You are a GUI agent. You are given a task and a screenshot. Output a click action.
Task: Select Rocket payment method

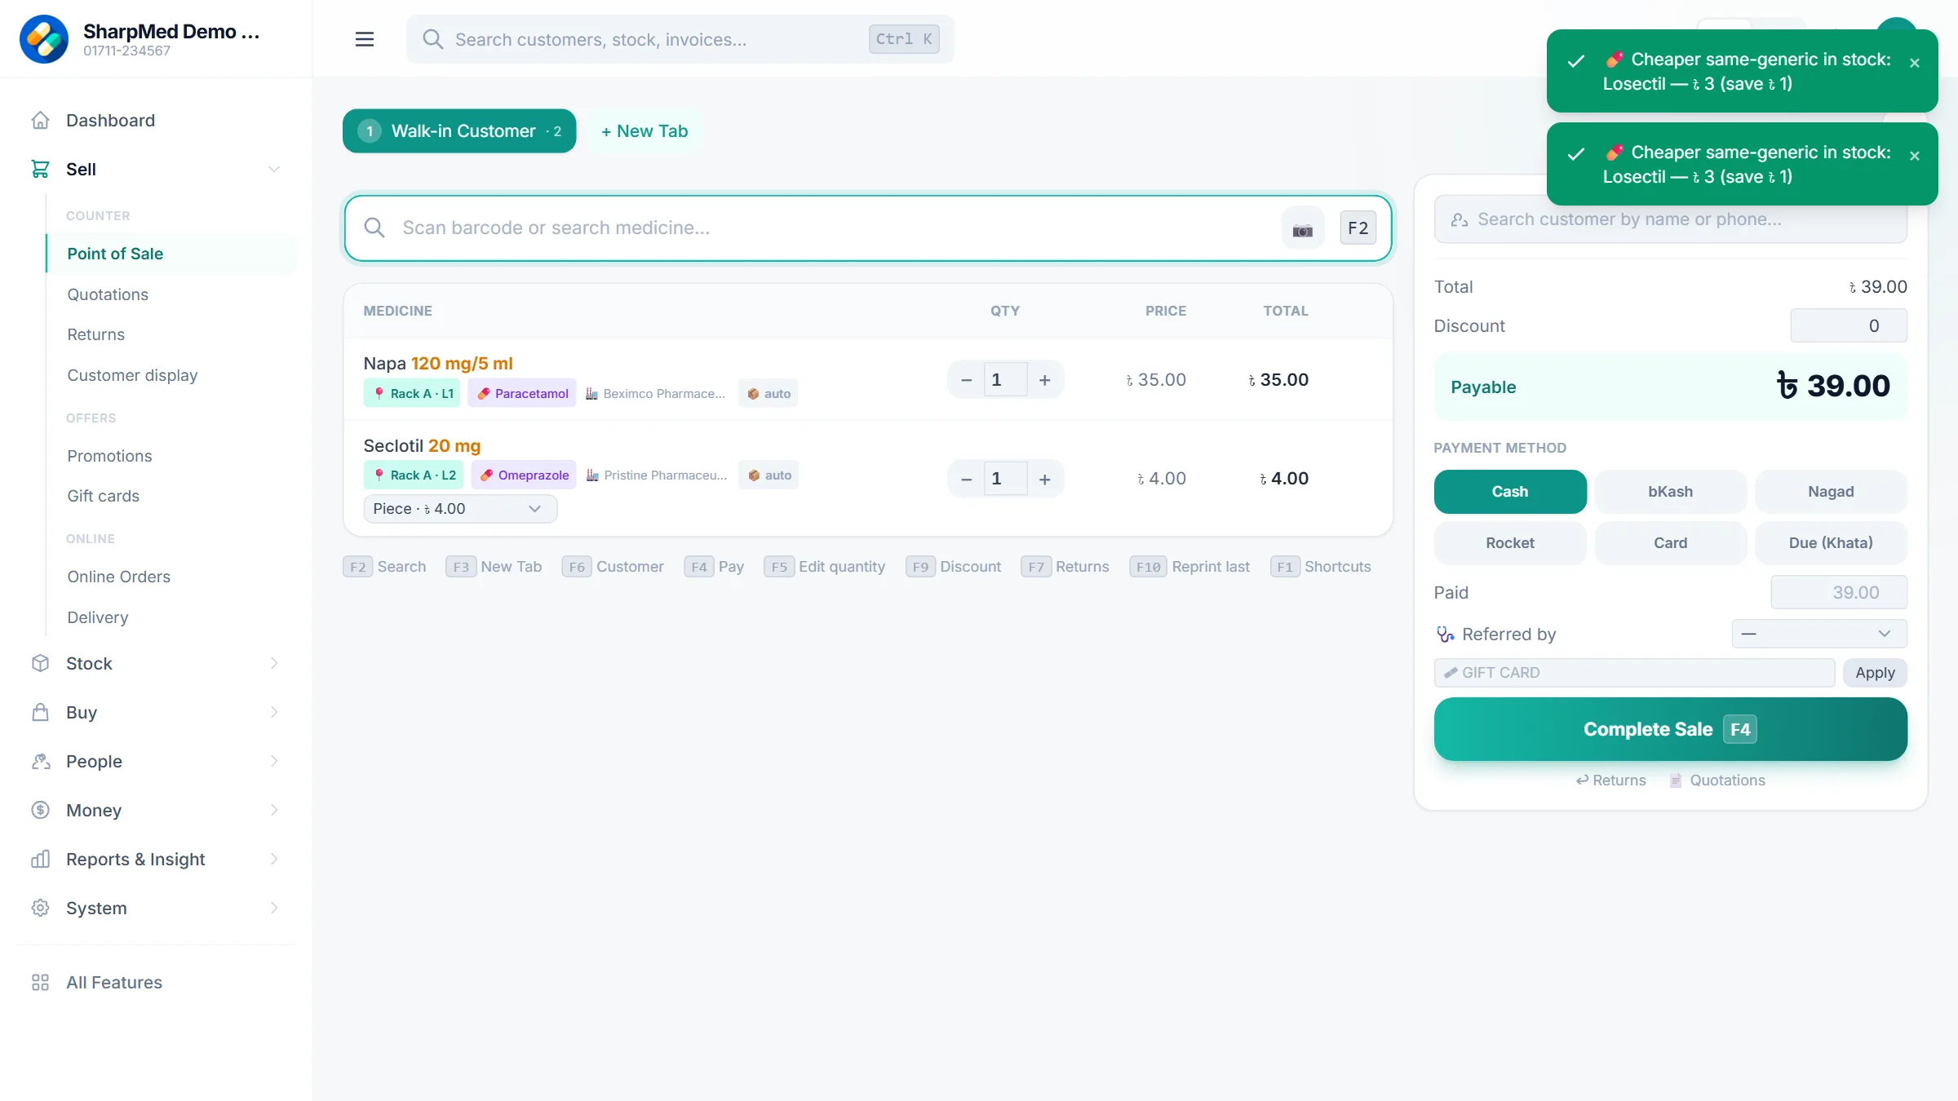1510,543
